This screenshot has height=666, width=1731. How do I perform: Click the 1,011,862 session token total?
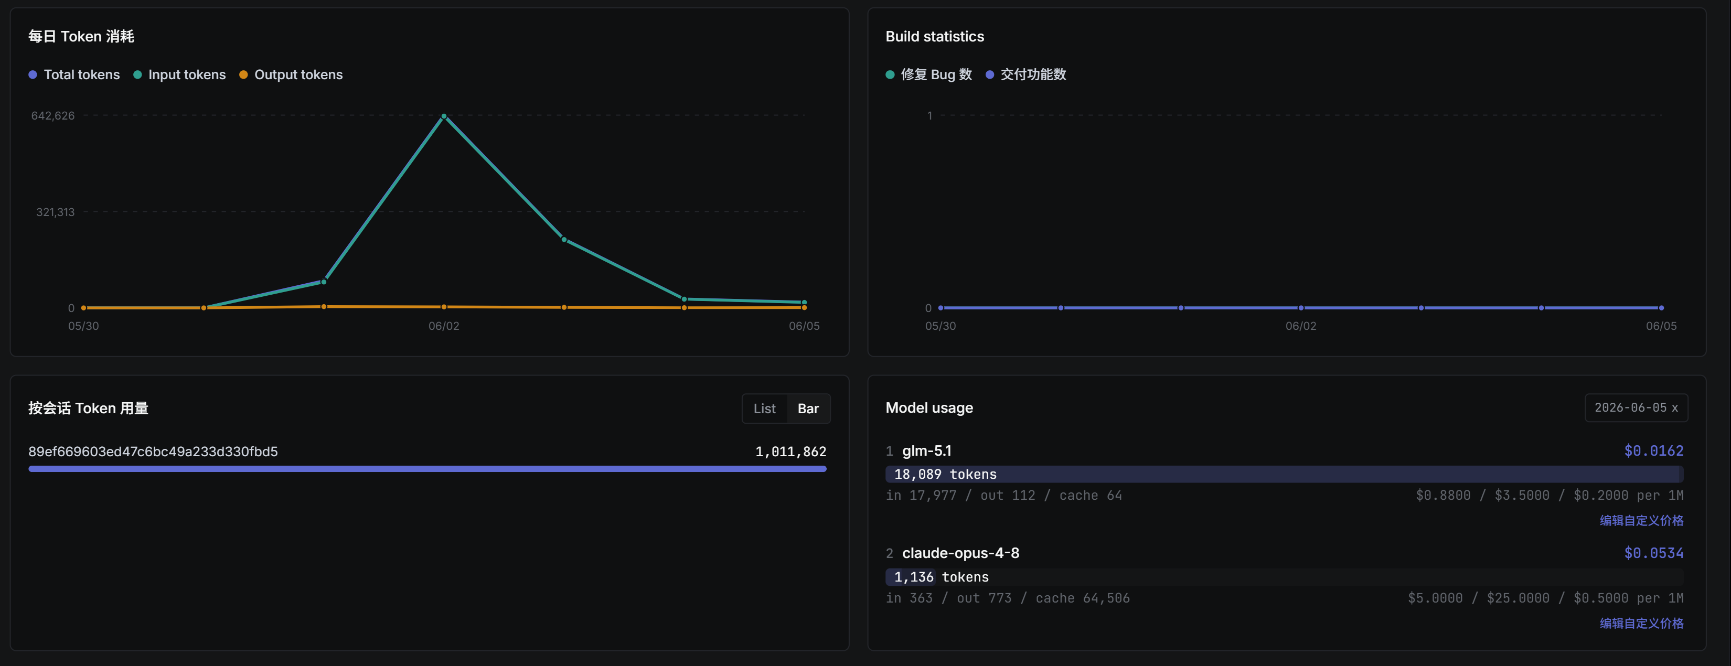tap(790, 452)
